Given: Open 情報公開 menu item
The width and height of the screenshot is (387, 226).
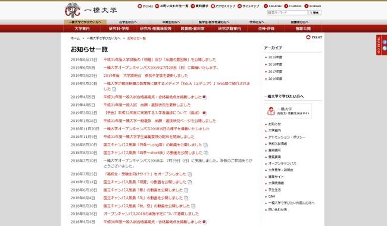Looking at the screenshot, I should tap(303, 29).
